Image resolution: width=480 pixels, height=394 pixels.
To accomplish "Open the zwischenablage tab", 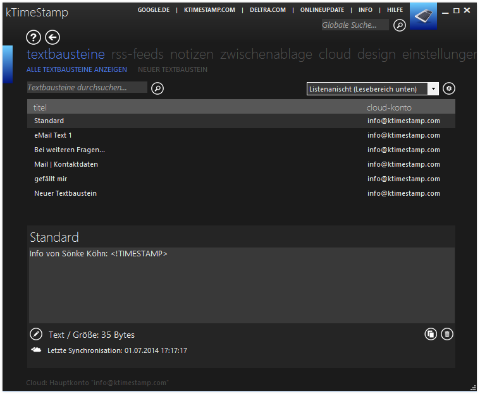I will coord(266,54).
